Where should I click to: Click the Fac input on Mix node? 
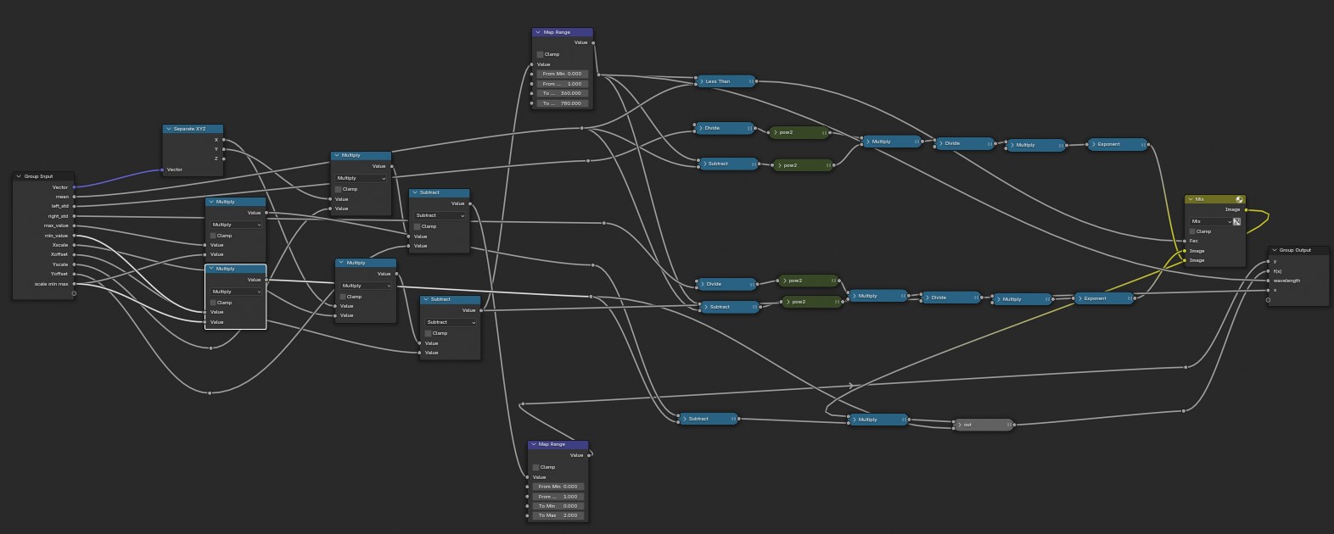coord(1185,241)
